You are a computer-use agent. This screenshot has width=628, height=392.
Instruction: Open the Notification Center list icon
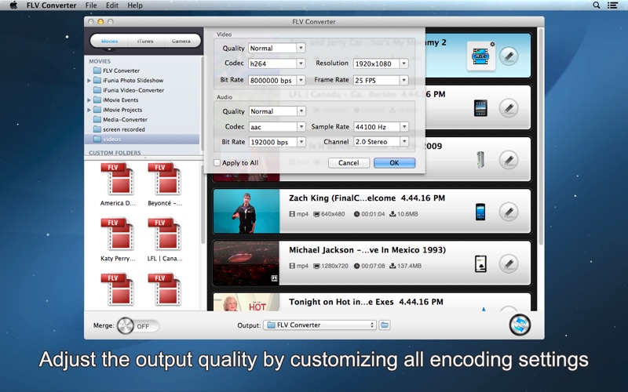[612, 5]
